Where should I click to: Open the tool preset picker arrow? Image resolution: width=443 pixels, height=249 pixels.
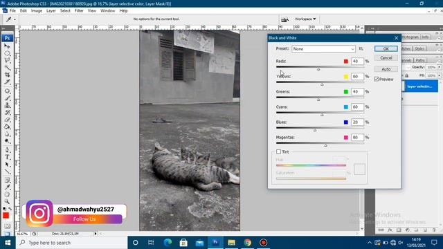point(15,19)
